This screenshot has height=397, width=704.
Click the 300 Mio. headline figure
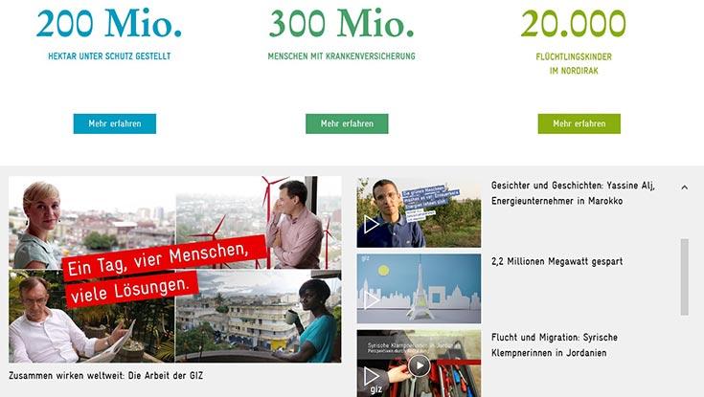point(341,23)
